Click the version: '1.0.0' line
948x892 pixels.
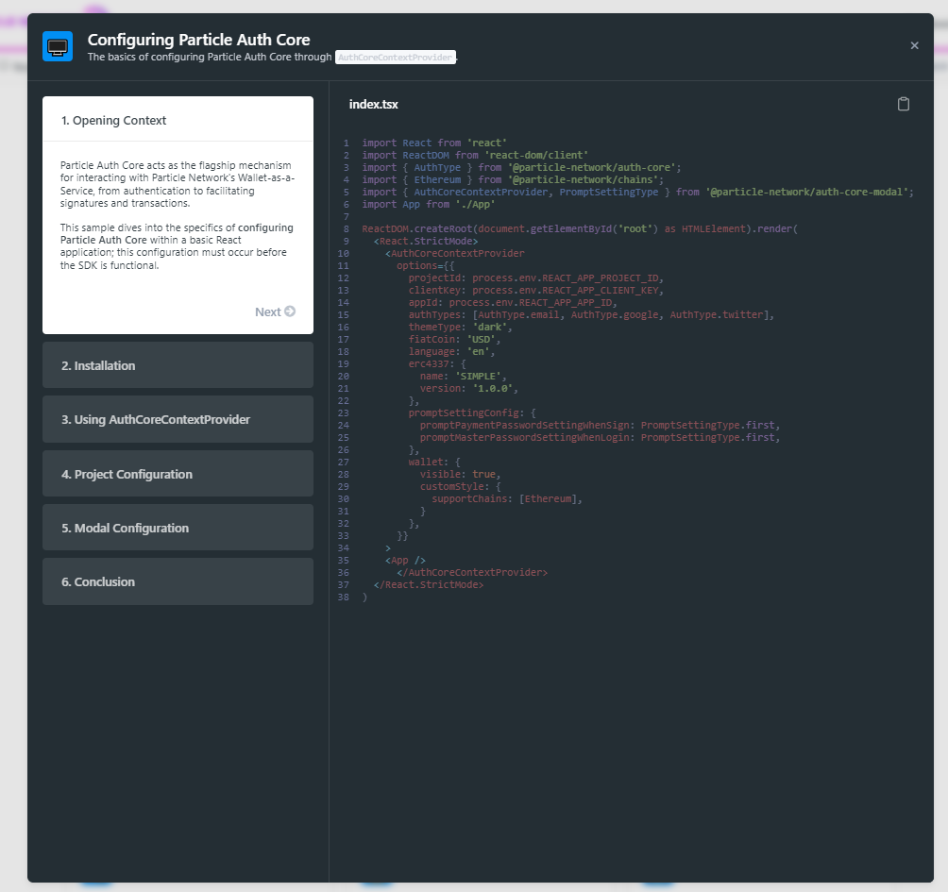[x=469, y=388]
